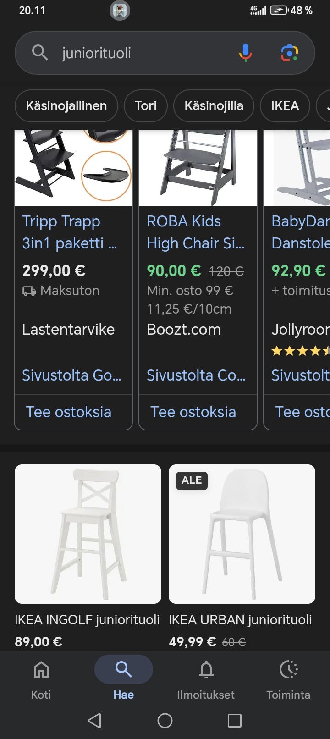Select the IKEA filter chip

pyautogui.click(x=285, y=106)
